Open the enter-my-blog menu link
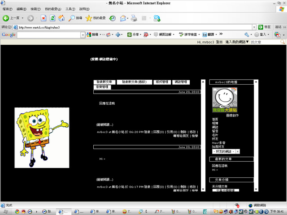Image resolution: width=287 pixels, height=215 pixels. click(x=237, y=42)
